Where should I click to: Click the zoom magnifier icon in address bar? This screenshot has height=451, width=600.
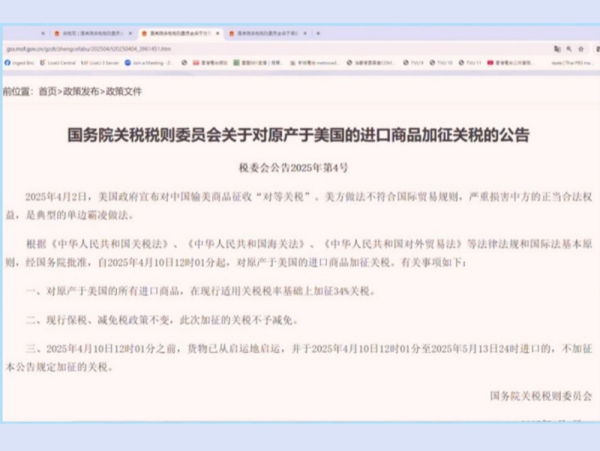(x=570, y=48)
